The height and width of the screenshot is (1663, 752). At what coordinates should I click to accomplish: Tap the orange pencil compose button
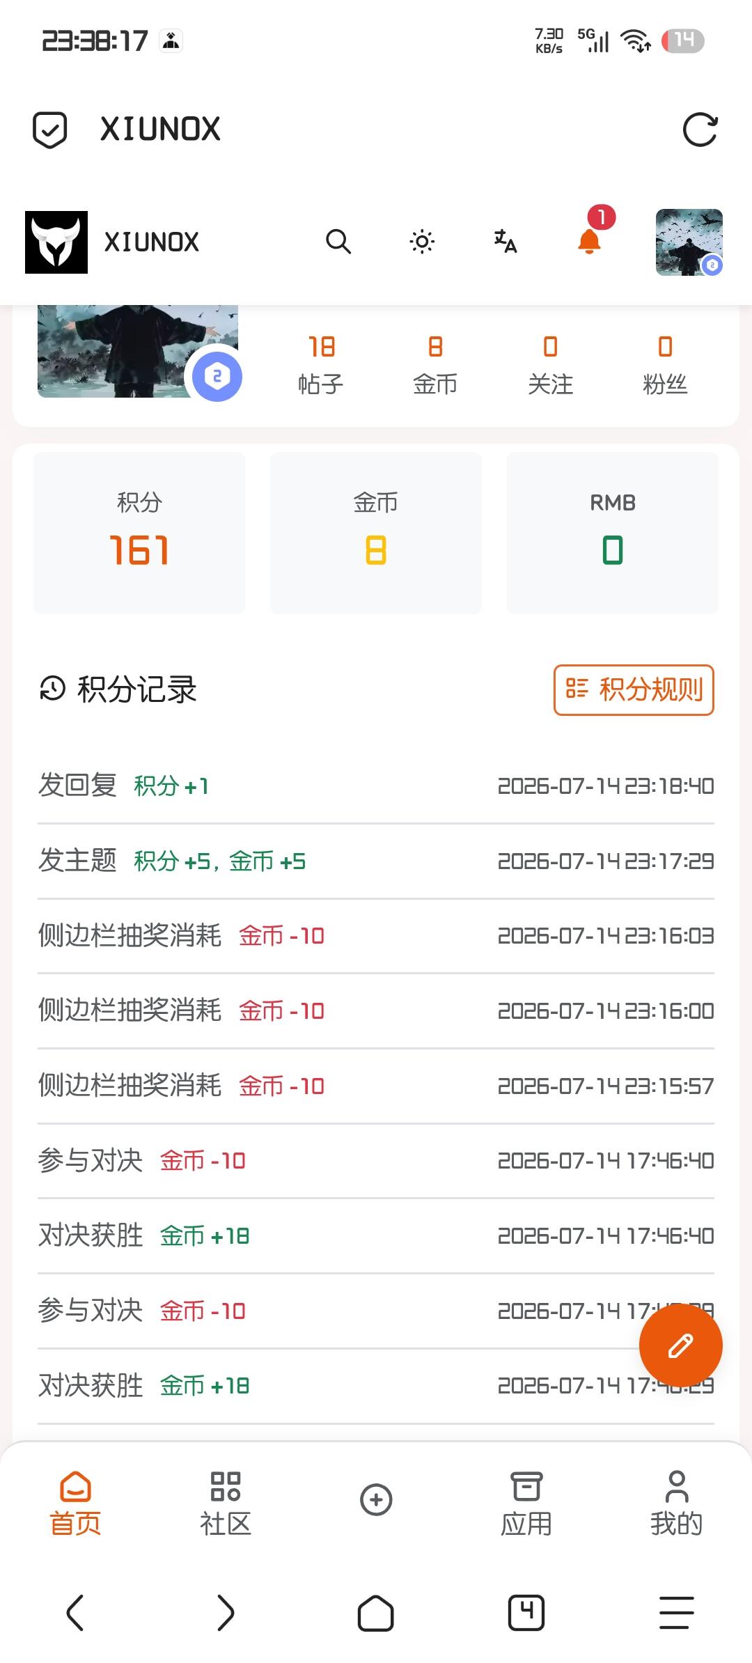point(681,1345)
